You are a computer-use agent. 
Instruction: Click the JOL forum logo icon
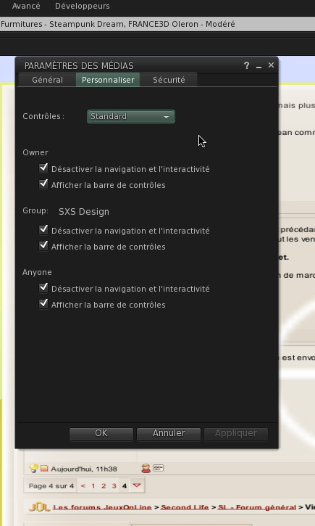point(39,507)
